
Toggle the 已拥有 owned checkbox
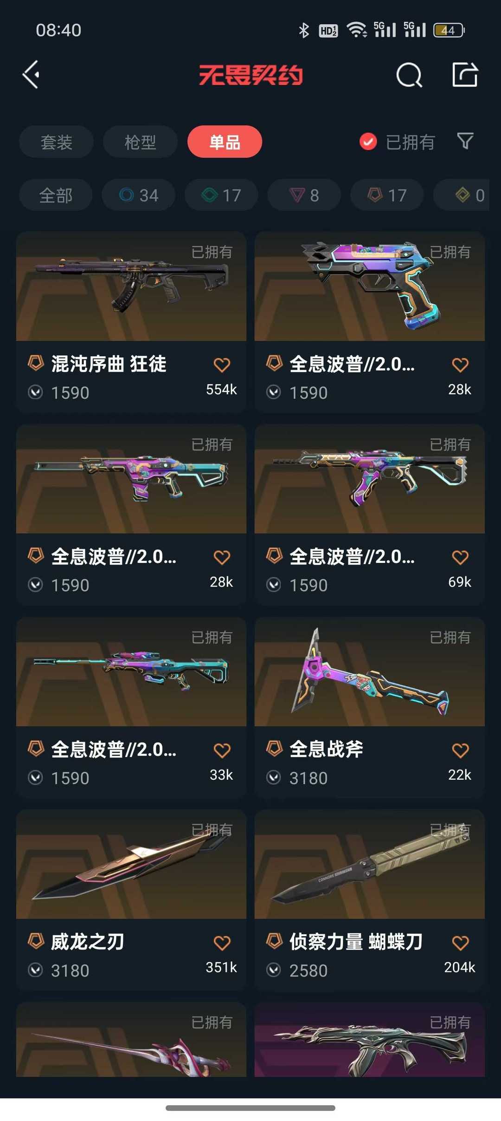point(368,142)
